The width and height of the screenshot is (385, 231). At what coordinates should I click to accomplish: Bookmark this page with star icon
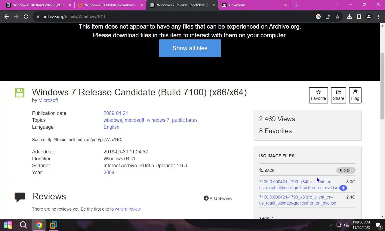[337, 17]
